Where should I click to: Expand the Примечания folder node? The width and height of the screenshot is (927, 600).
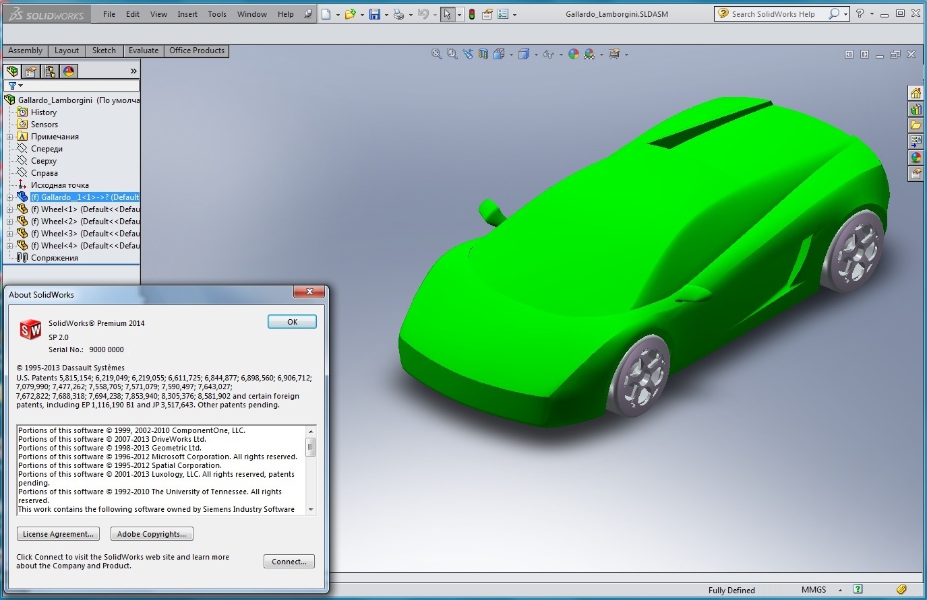(x=10, y=137)
